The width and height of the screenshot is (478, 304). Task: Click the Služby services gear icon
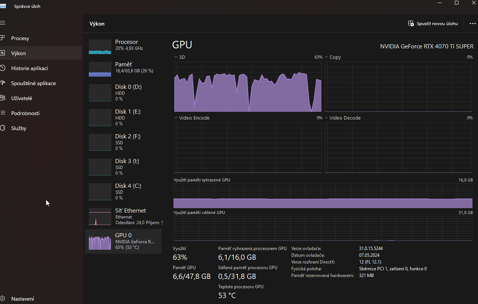(x=3, y=128)
